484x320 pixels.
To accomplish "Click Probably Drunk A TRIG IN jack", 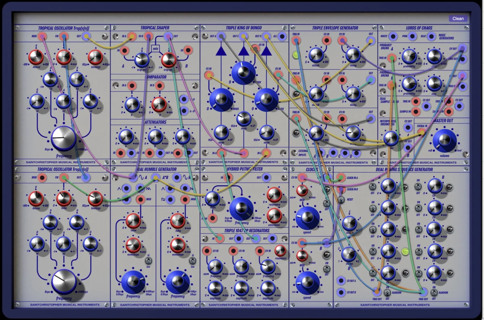I will (391, 59).
